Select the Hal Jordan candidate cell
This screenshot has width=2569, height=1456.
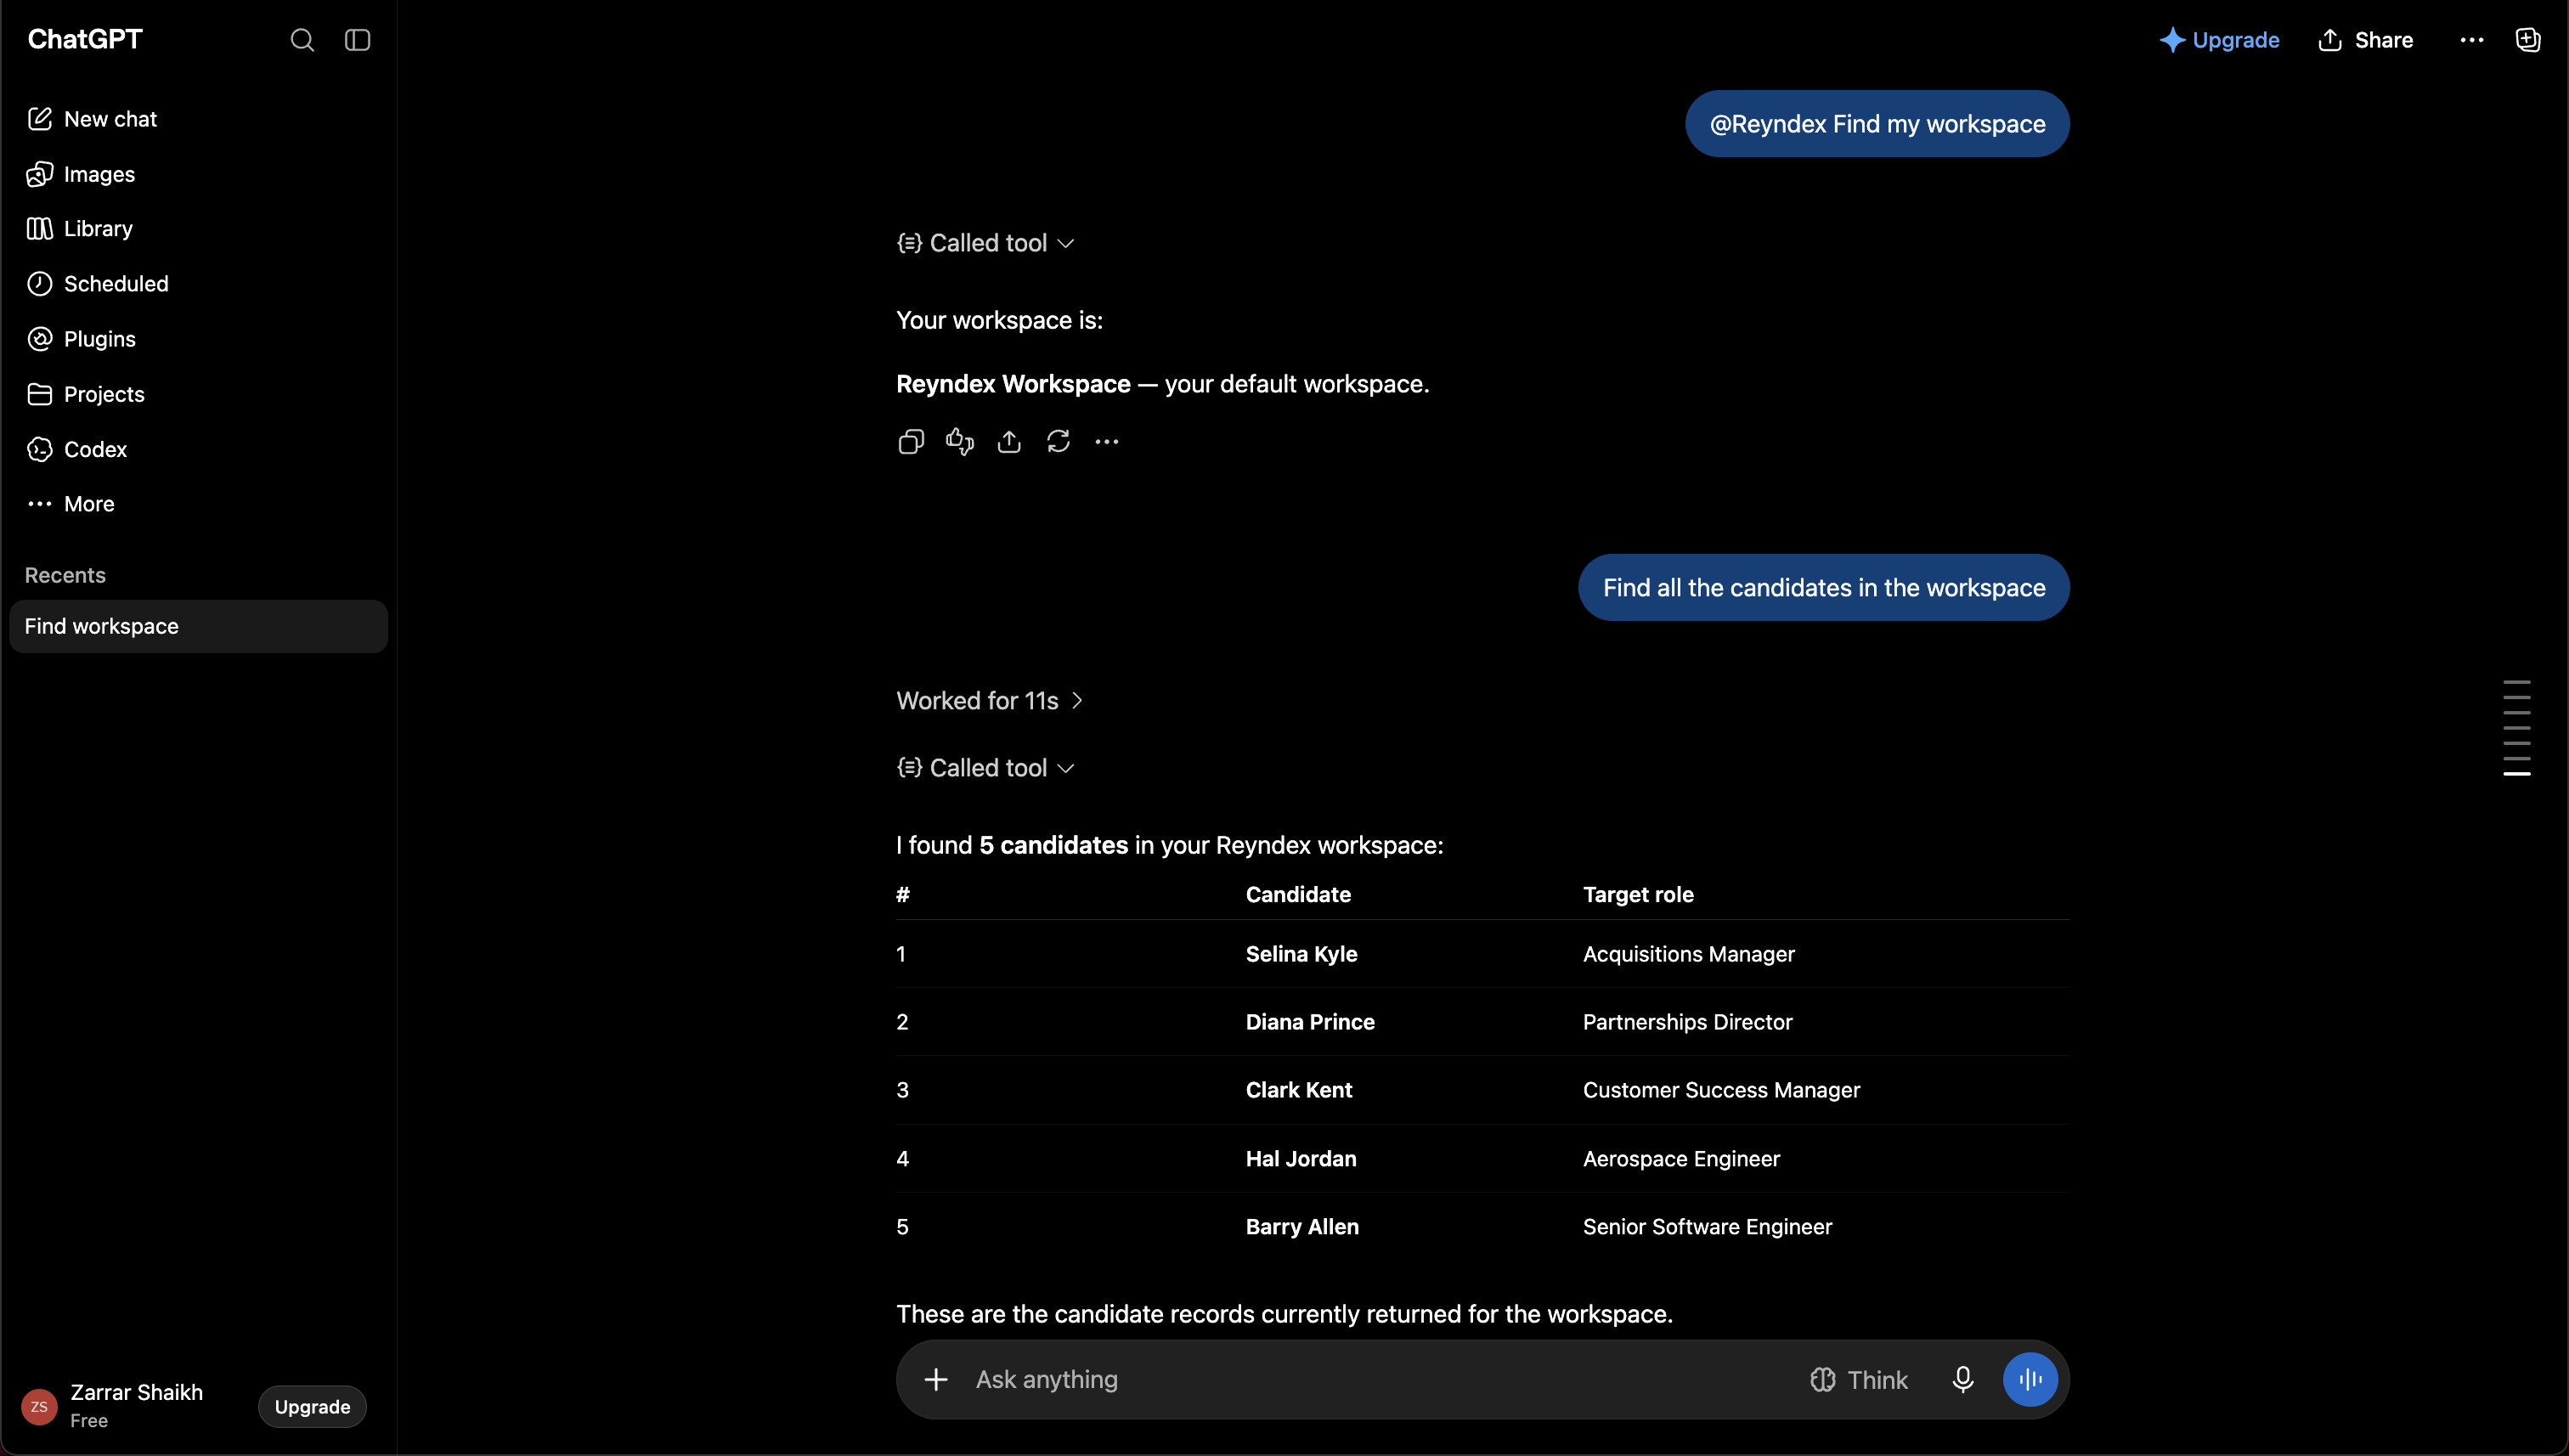(x=1301, y=1159)
